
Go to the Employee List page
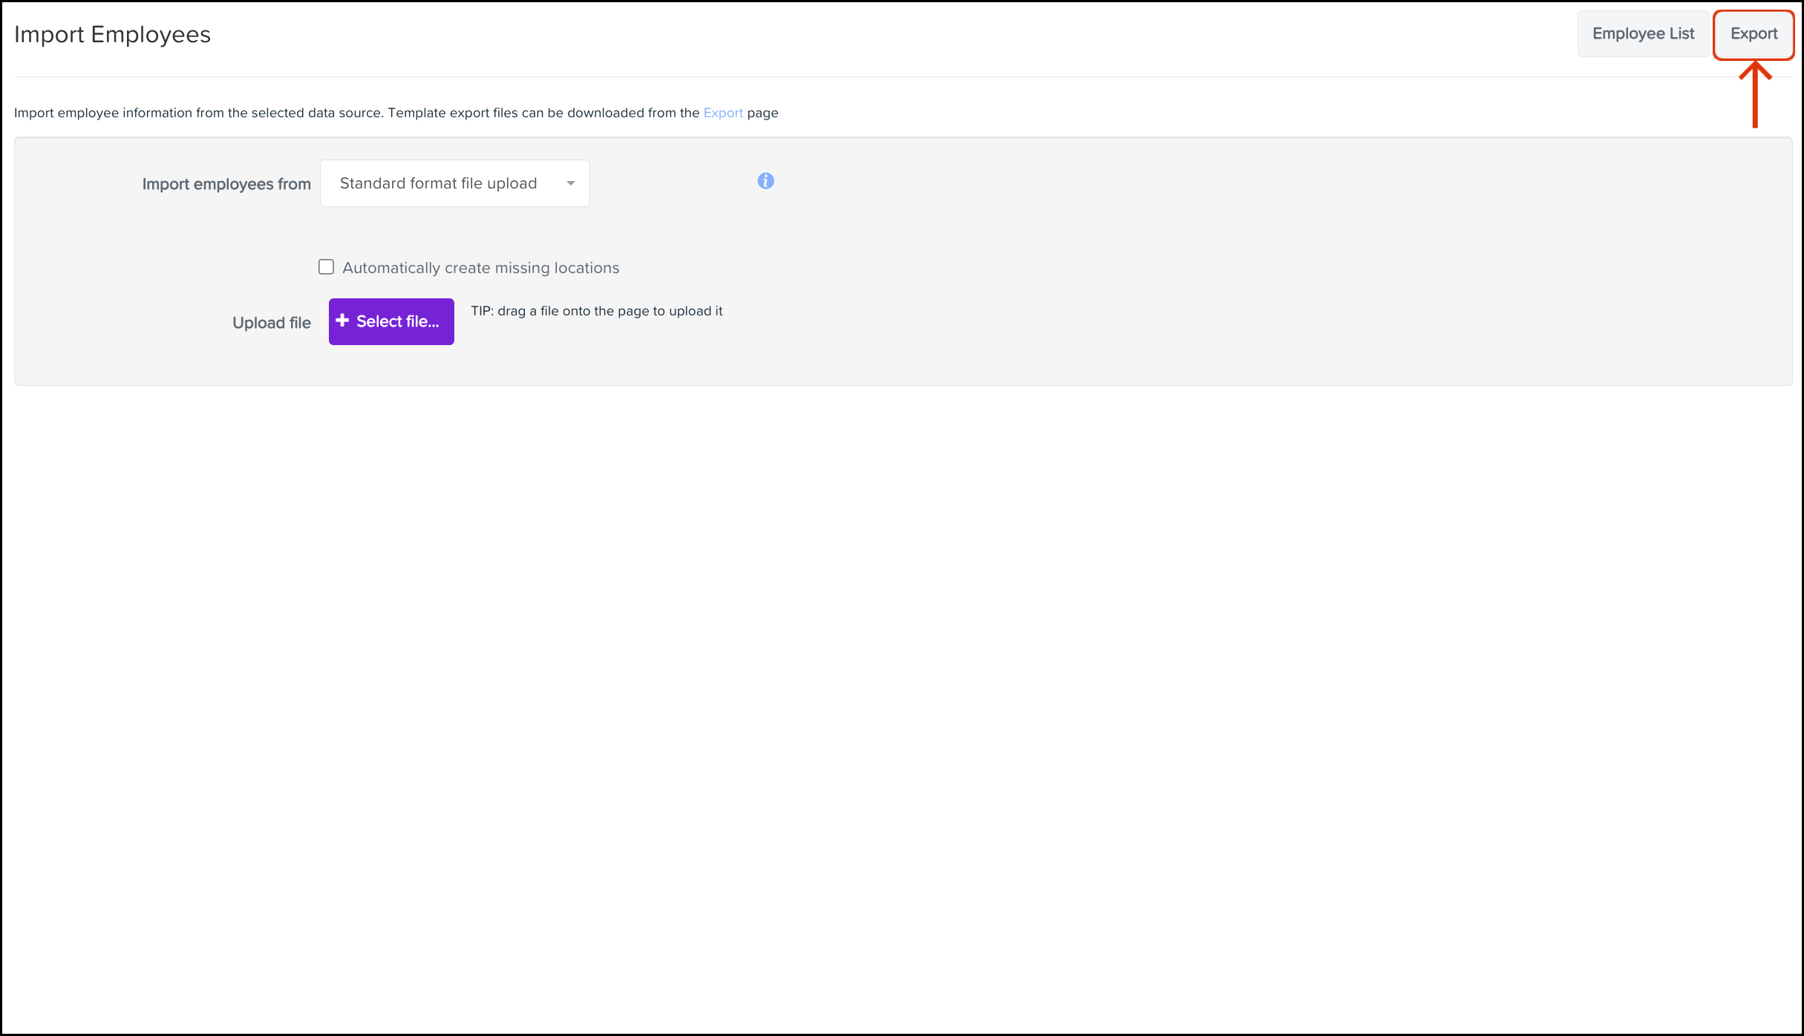click(x=1643, y=34)
